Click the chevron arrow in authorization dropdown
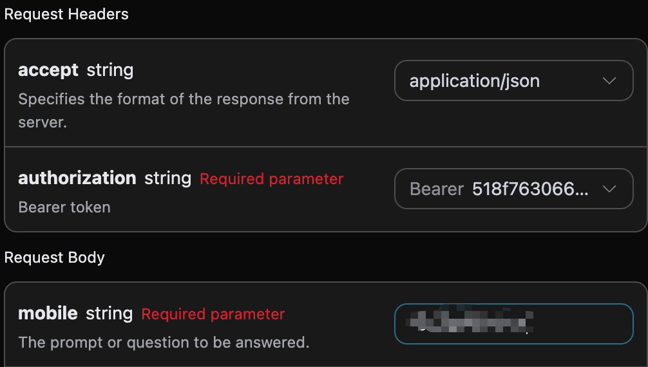 pyautogui.click(x=609, y=189)
